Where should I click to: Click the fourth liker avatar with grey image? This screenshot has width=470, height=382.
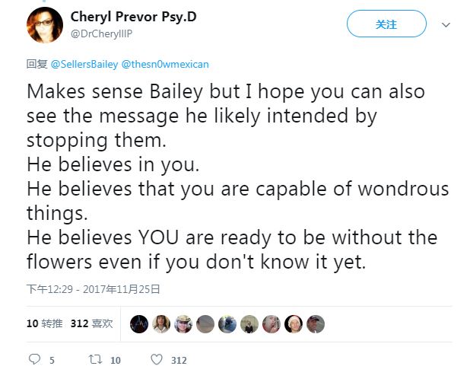205,324
